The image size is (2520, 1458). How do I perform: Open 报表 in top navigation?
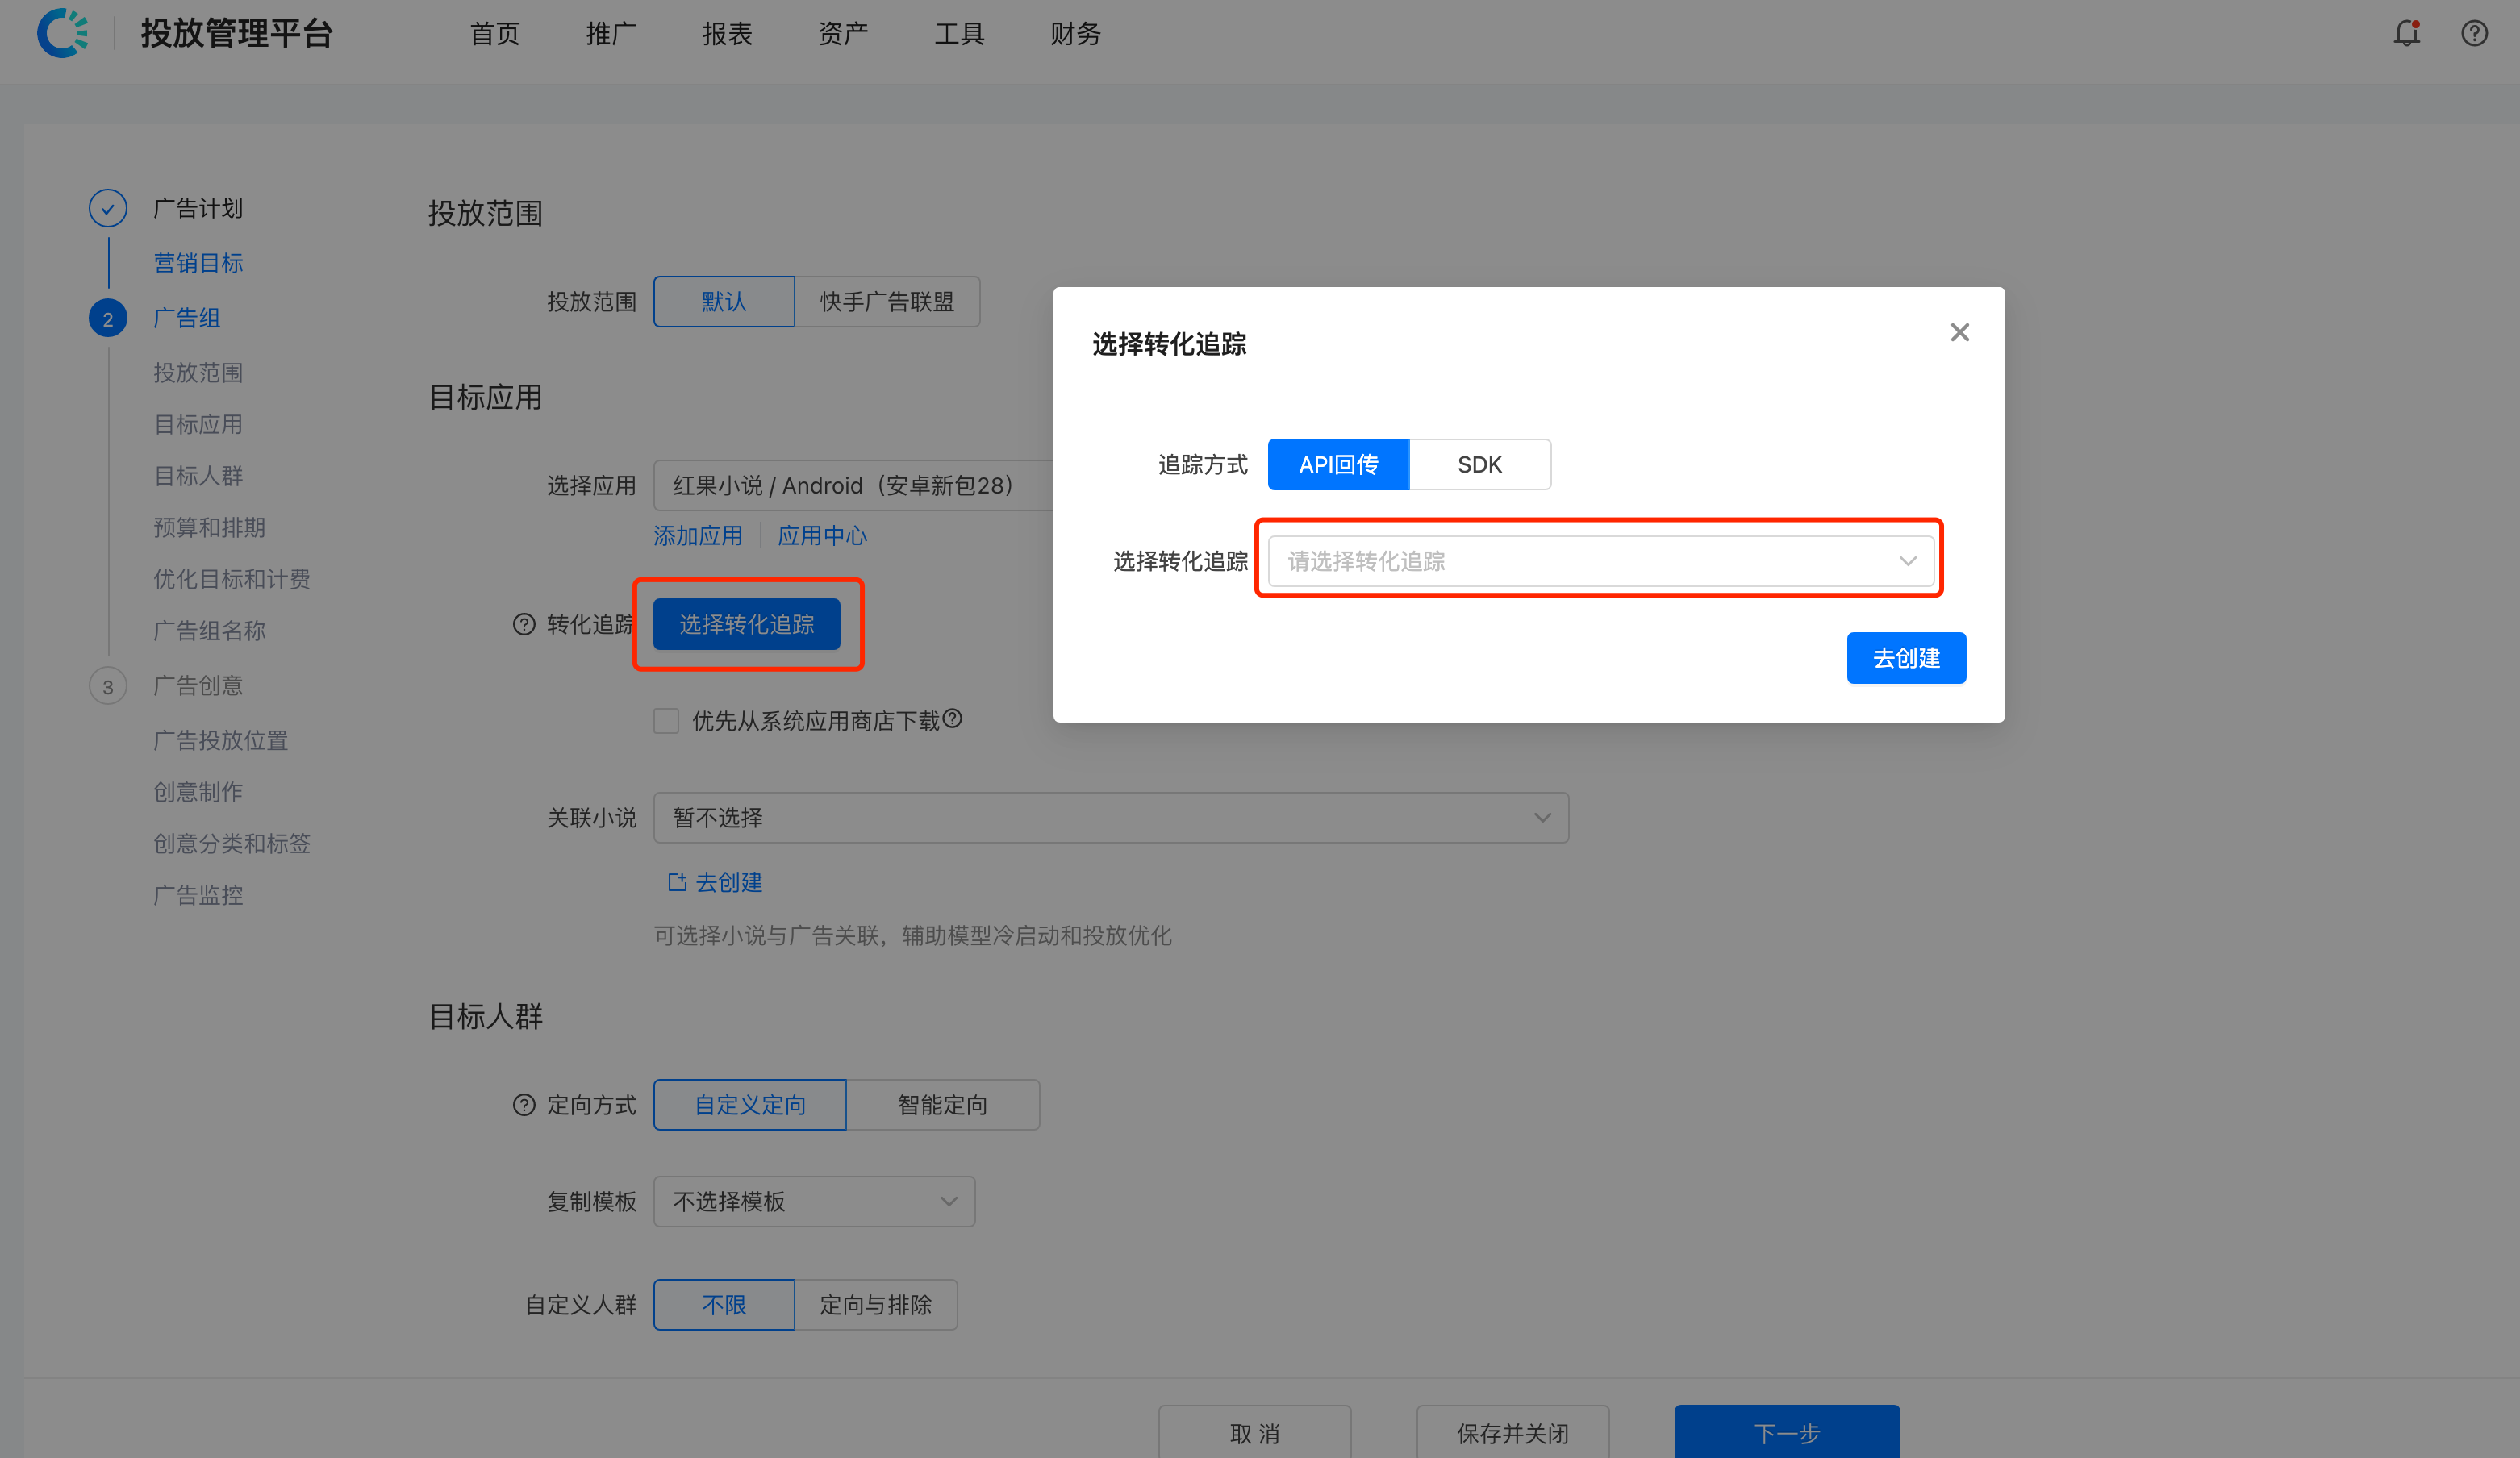tap(727, 33)
